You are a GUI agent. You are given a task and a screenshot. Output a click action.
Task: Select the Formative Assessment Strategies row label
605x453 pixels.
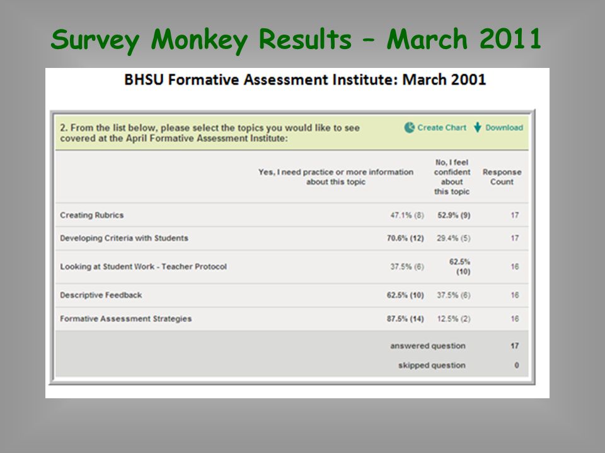pos(126,318)
